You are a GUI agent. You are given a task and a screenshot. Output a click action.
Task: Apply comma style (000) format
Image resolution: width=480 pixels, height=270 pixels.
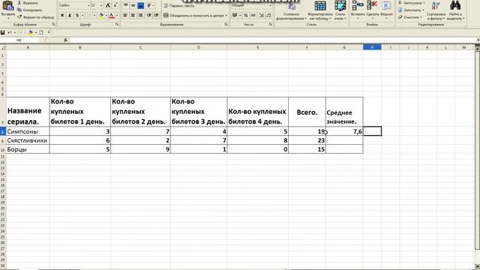point(253,15)
